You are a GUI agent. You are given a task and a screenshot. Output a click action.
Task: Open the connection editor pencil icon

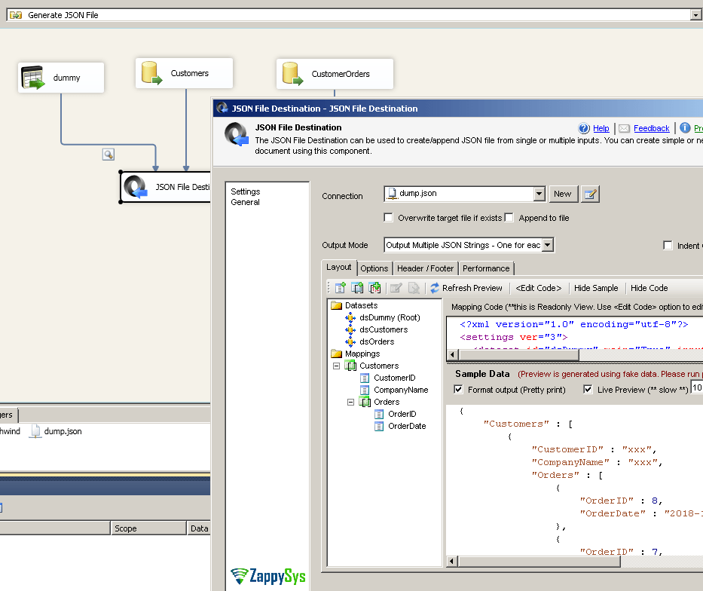click(590, 194)
